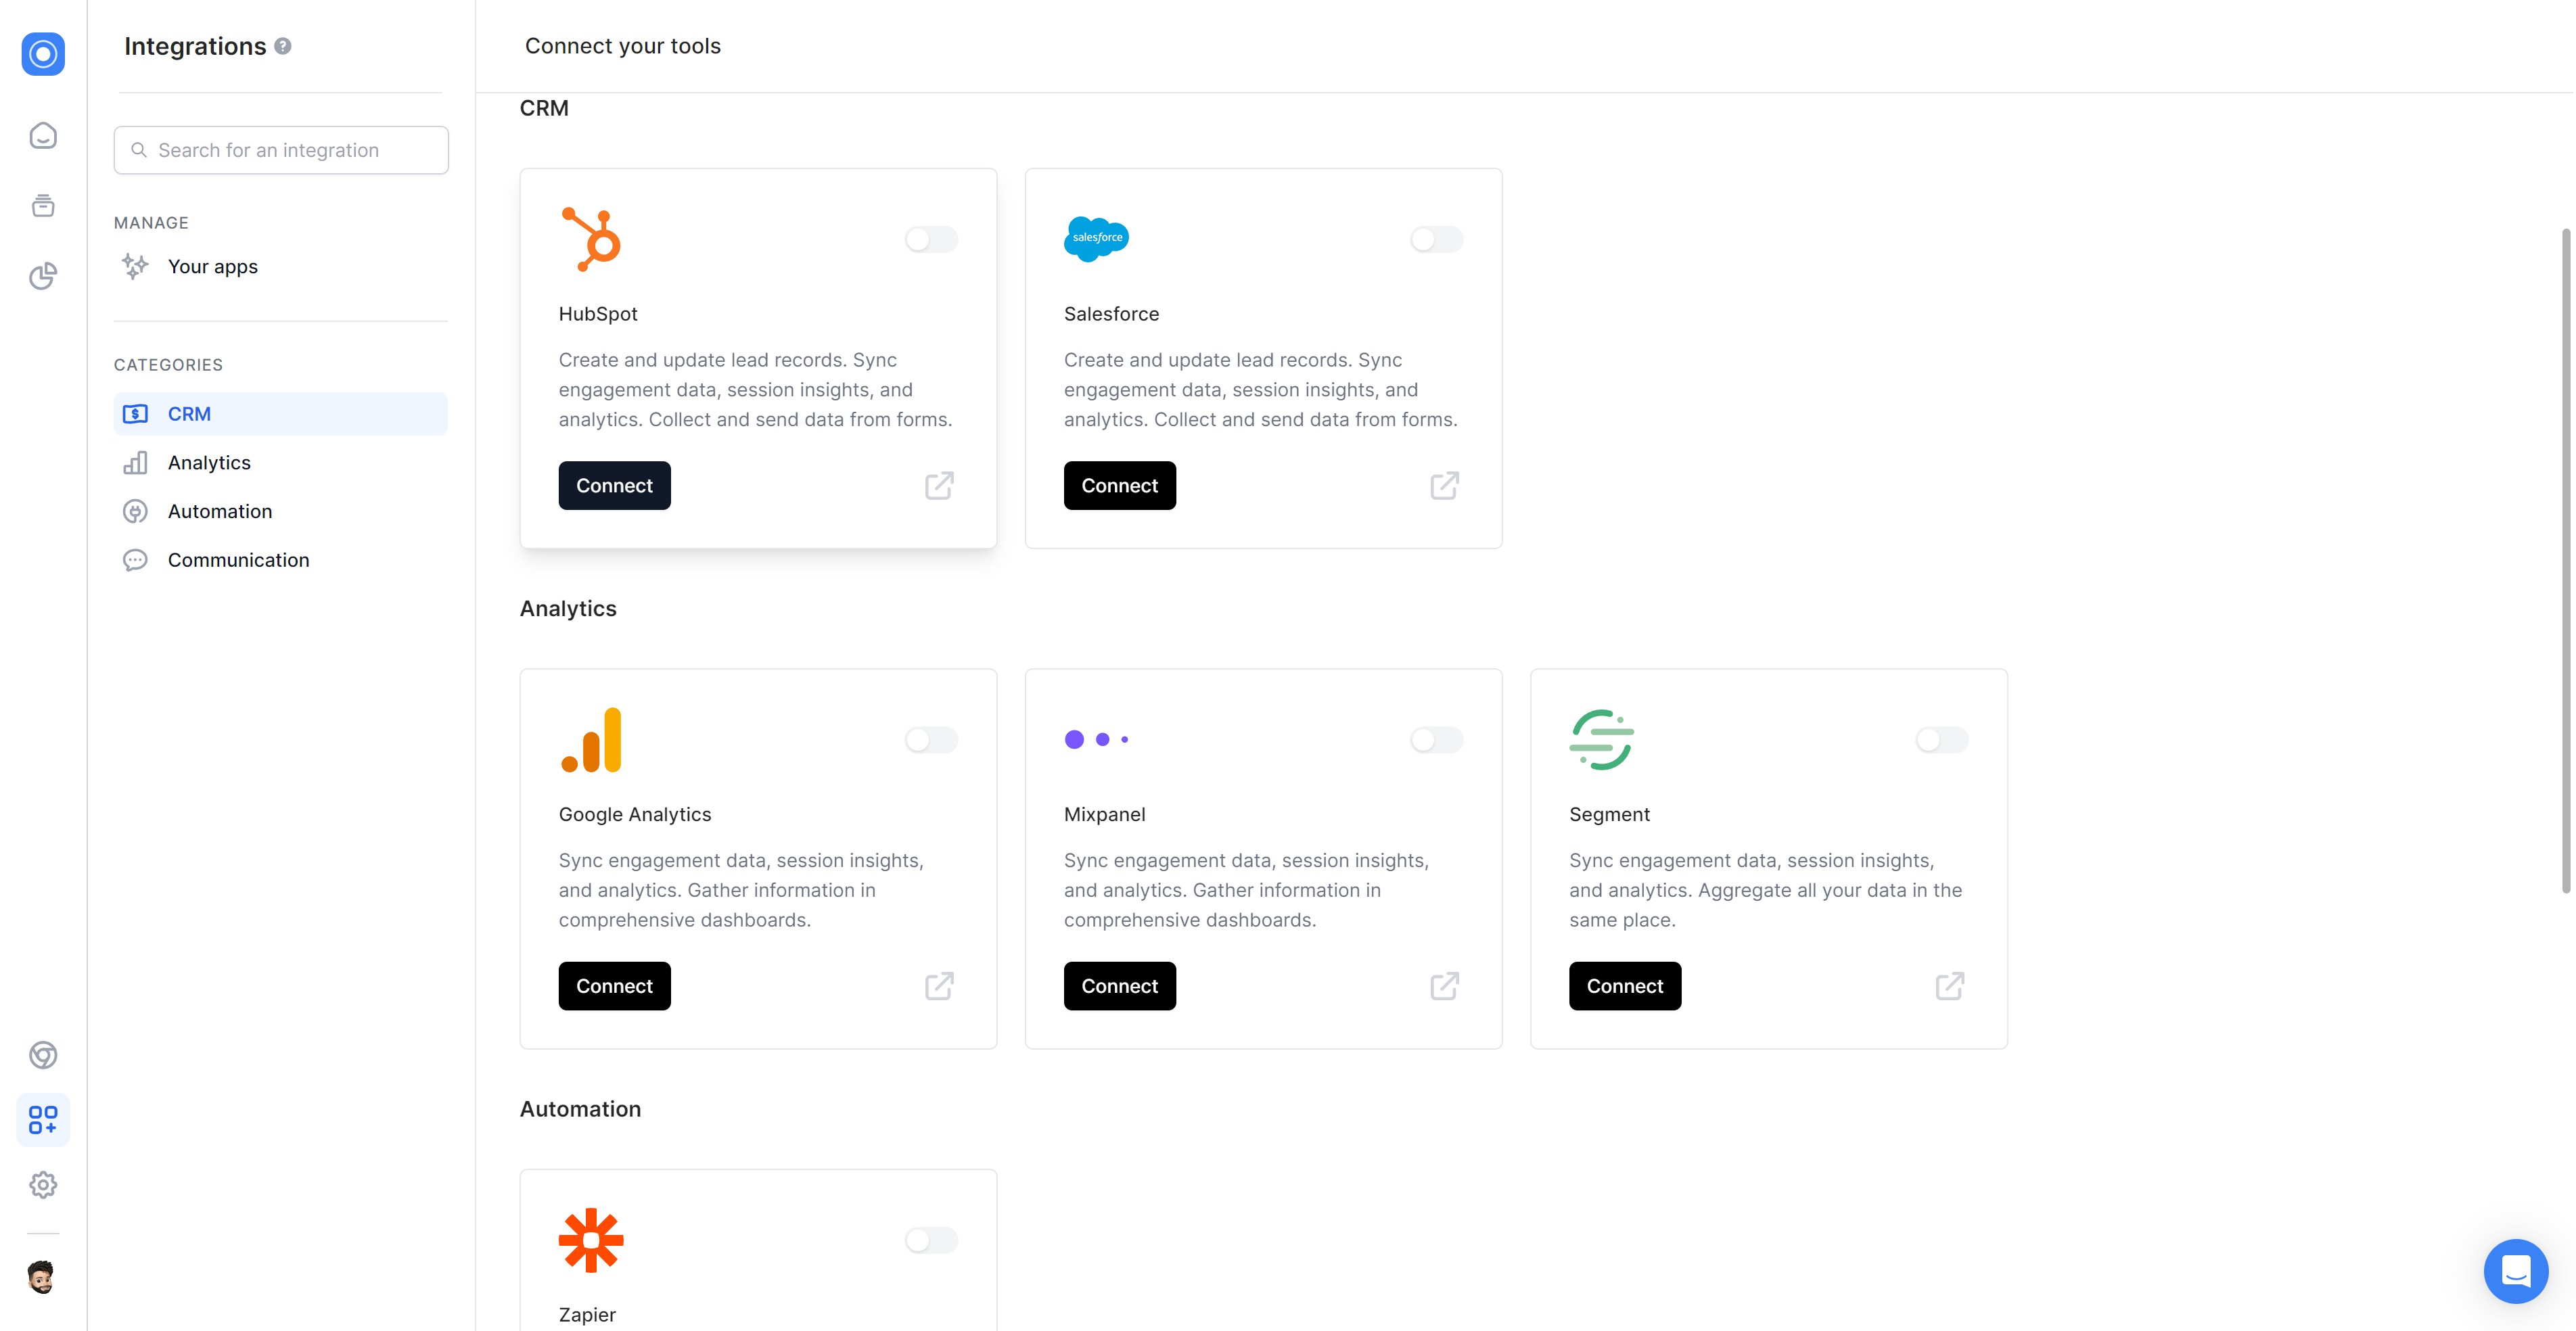
Task: Open the settings gear in left rail
Action: click(x=43, y=1185)
